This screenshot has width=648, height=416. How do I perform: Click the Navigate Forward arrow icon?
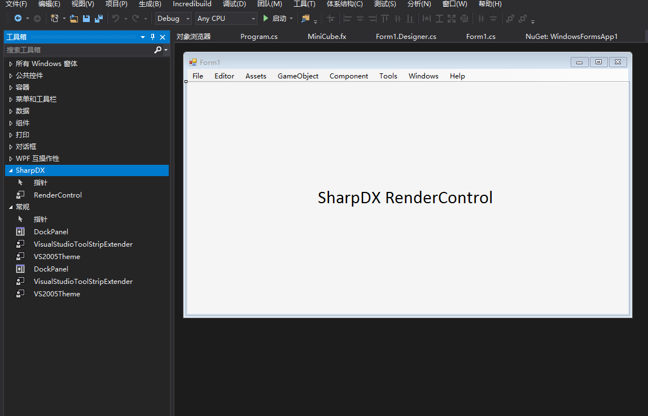(x=37, y=18)
